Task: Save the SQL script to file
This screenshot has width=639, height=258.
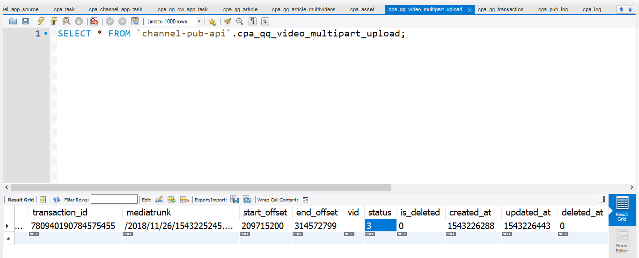Action: pos(25,21)
